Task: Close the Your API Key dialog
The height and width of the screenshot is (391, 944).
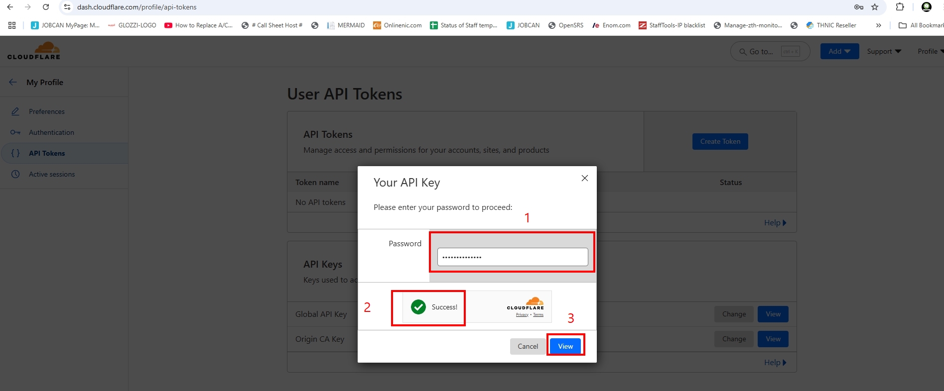Action: coord(585,178)
